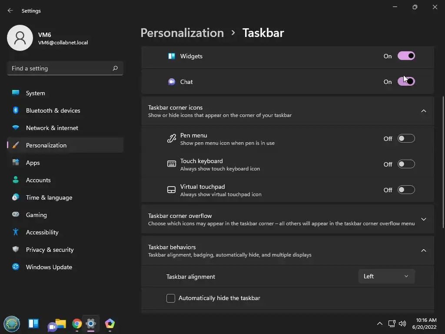Click the volume icon in system tray

402,324
